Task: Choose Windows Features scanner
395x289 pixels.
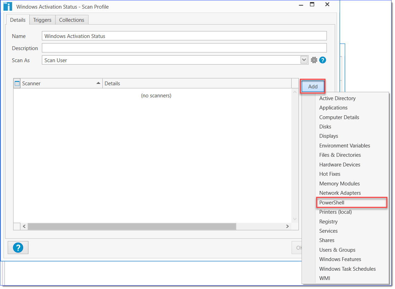Action: coord(340,259)
